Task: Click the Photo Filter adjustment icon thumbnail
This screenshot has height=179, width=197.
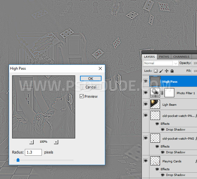Action: [x=155, y=93]
